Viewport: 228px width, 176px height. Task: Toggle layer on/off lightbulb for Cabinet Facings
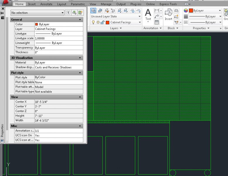pos(93,22)
